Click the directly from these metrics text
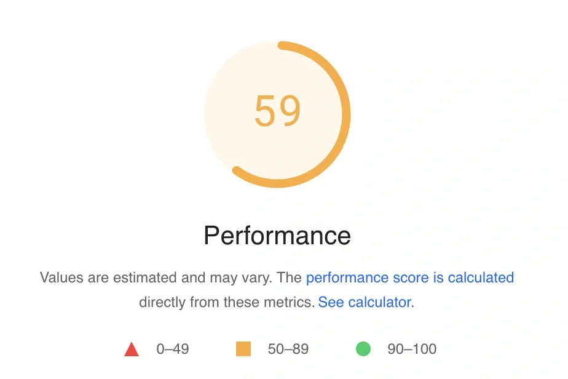This screenshot has height=379, width=568. click(x=227, y=302)
